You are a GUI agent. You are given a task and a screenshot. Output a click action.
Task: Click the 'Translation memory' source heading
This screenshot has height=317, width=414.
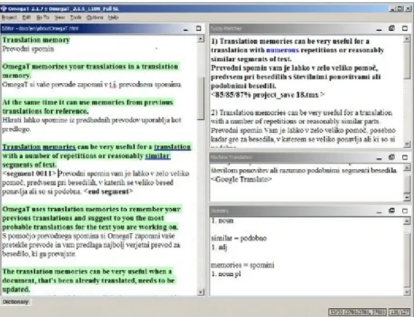36,40
